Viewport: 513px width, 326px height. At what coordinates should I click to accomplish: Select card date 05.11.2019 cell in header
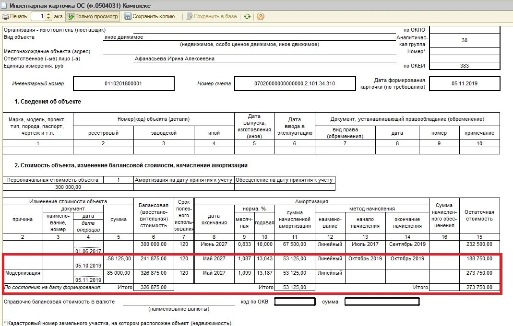(465, 84)
